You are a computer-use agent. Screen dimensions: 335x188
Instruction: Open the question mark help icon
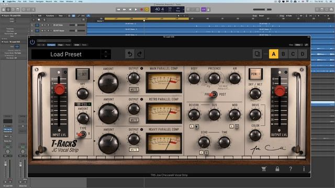point(291,169)
